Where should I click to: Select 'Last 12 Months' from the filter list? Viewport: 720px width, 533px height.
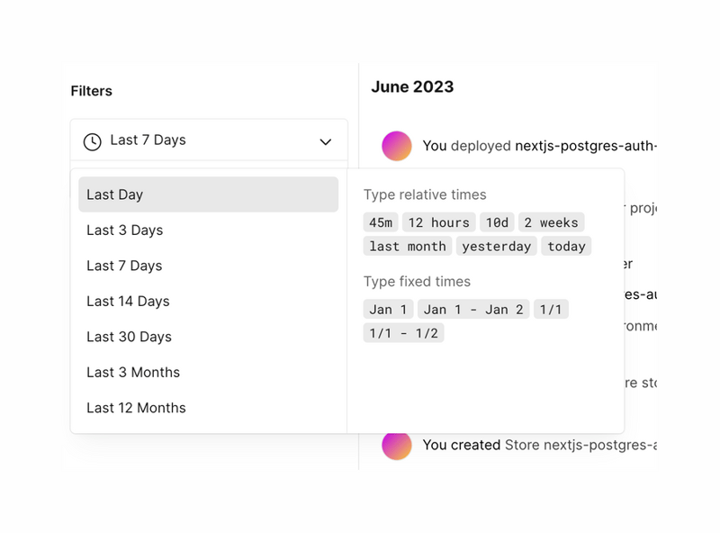[136, 407]
